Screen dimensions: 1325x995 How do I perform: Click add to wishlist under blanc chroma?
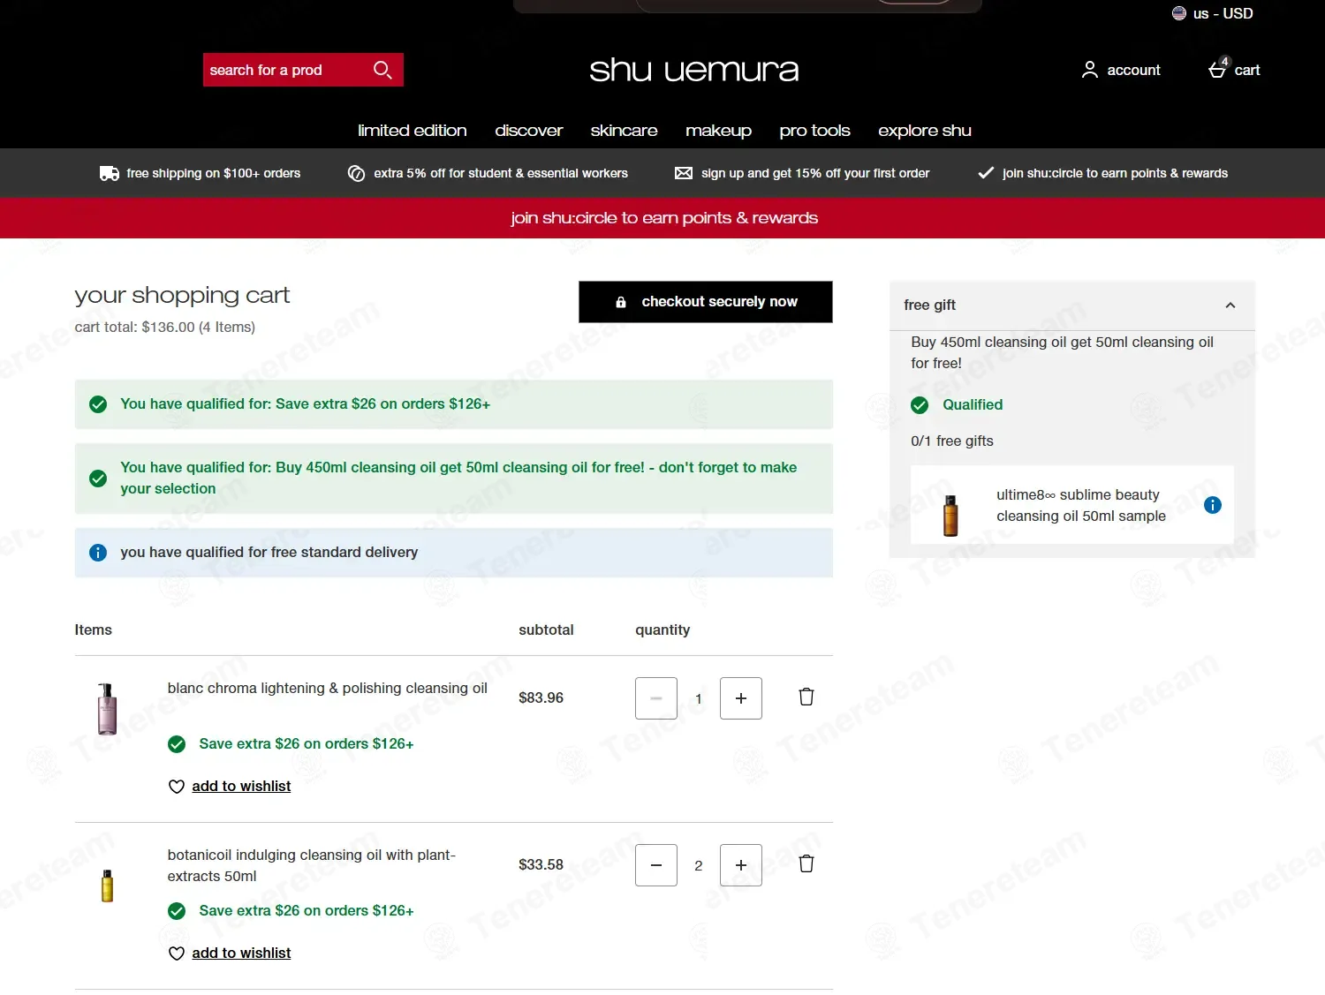pos(241,787)
